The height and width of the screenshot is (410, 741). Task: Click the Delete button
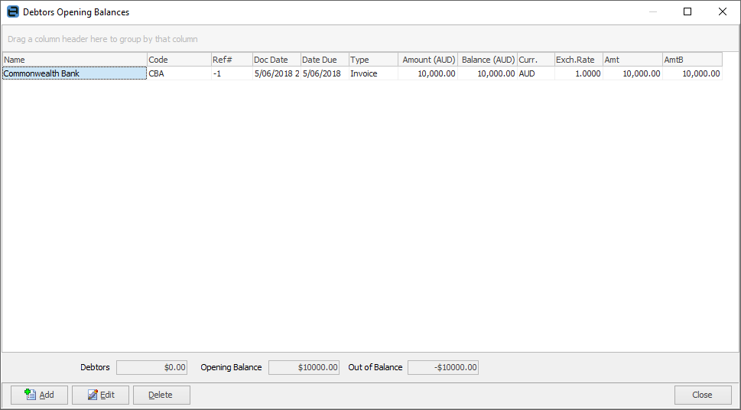(161, 395)
